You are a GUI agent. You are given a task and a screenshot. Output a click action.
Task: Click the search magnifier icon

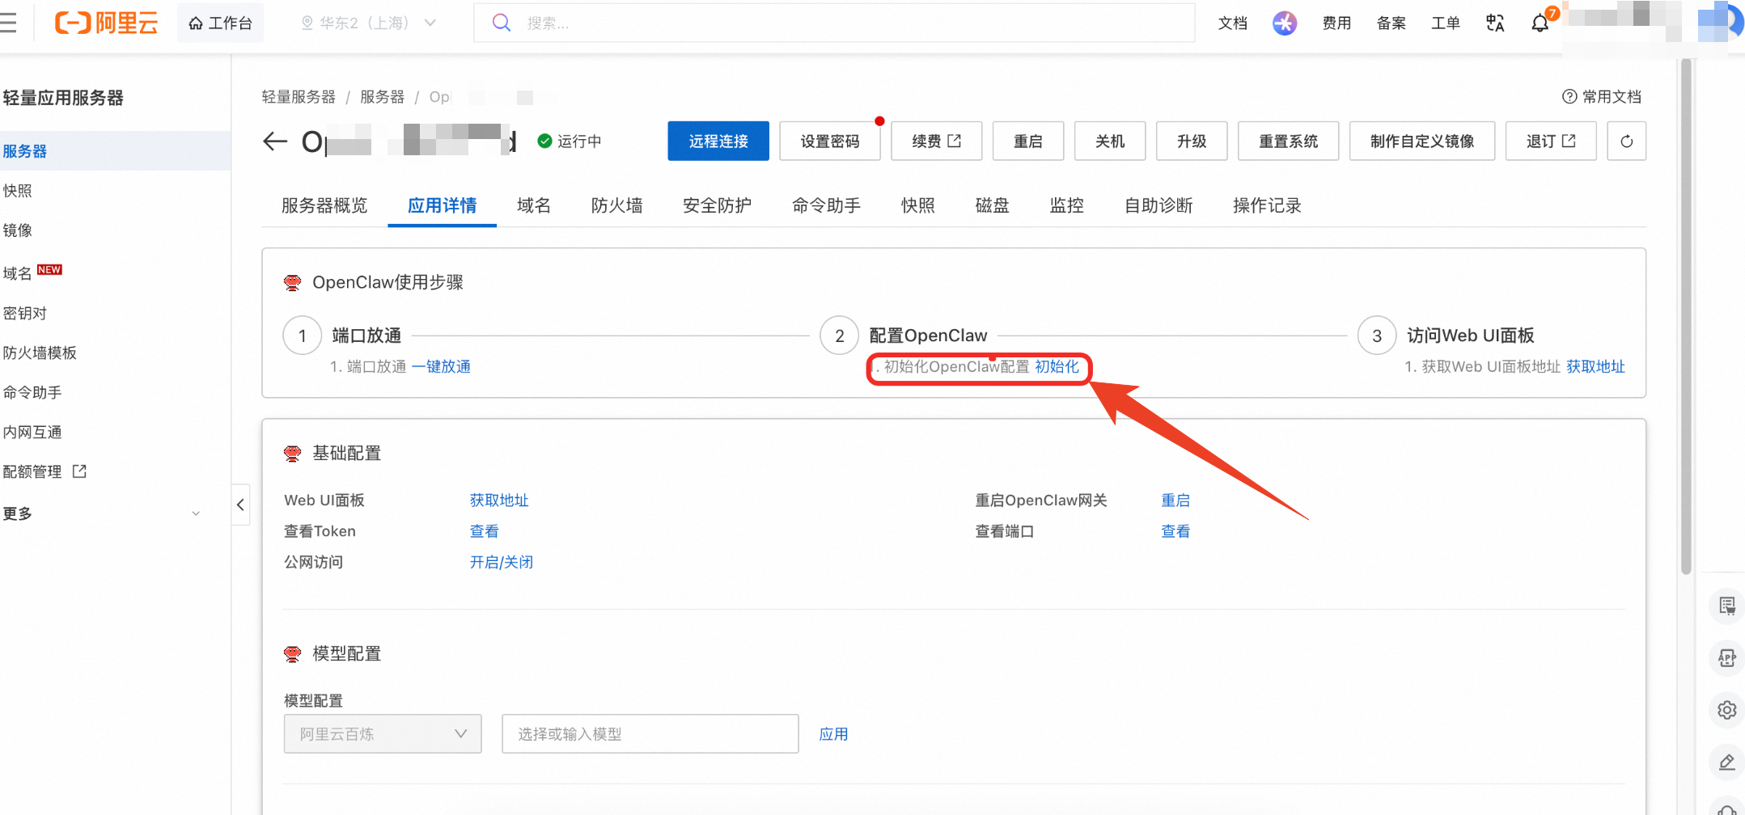502,23
